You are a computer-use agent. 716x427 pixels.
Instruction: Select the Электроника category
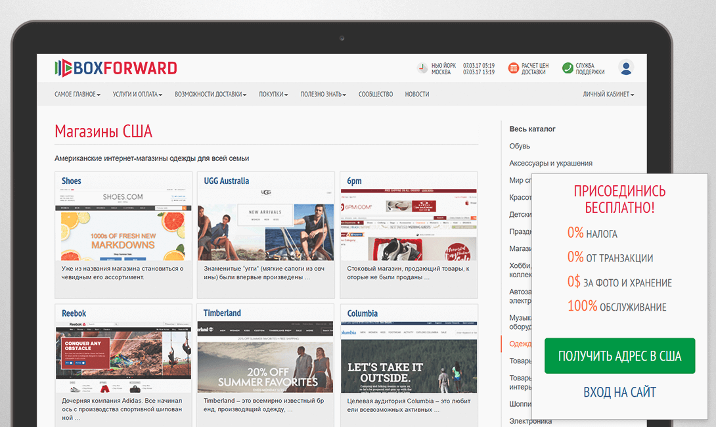pos(531,421)
